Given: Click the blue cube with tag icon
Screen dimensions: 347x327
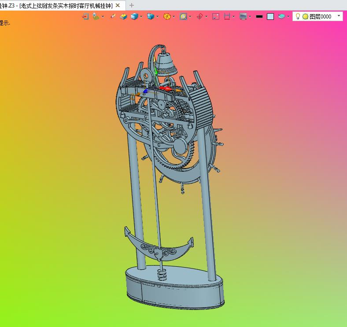Looking at the screenshot, I should pyautogui.click(x=151, y=17).
